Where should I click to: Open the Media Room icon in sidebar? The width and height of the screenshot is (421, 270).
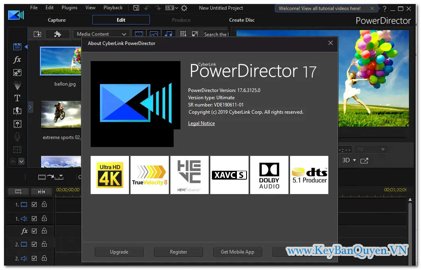pyautogui.click(x=17, y=47)
